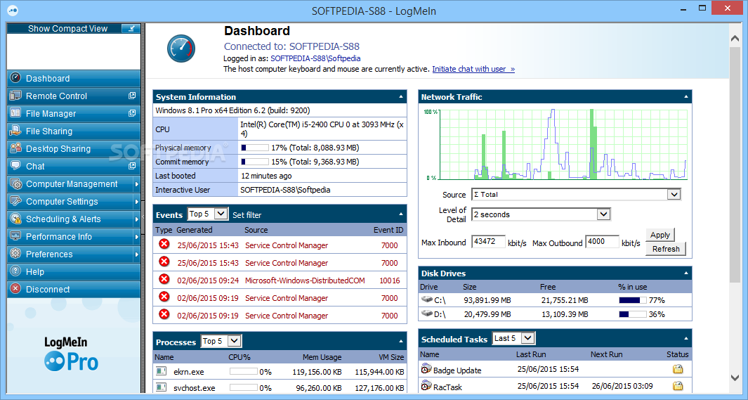Click the Physical memory usage bar
Image resolution: width=748 pixels, height=400 pixels.
[254, 148]
